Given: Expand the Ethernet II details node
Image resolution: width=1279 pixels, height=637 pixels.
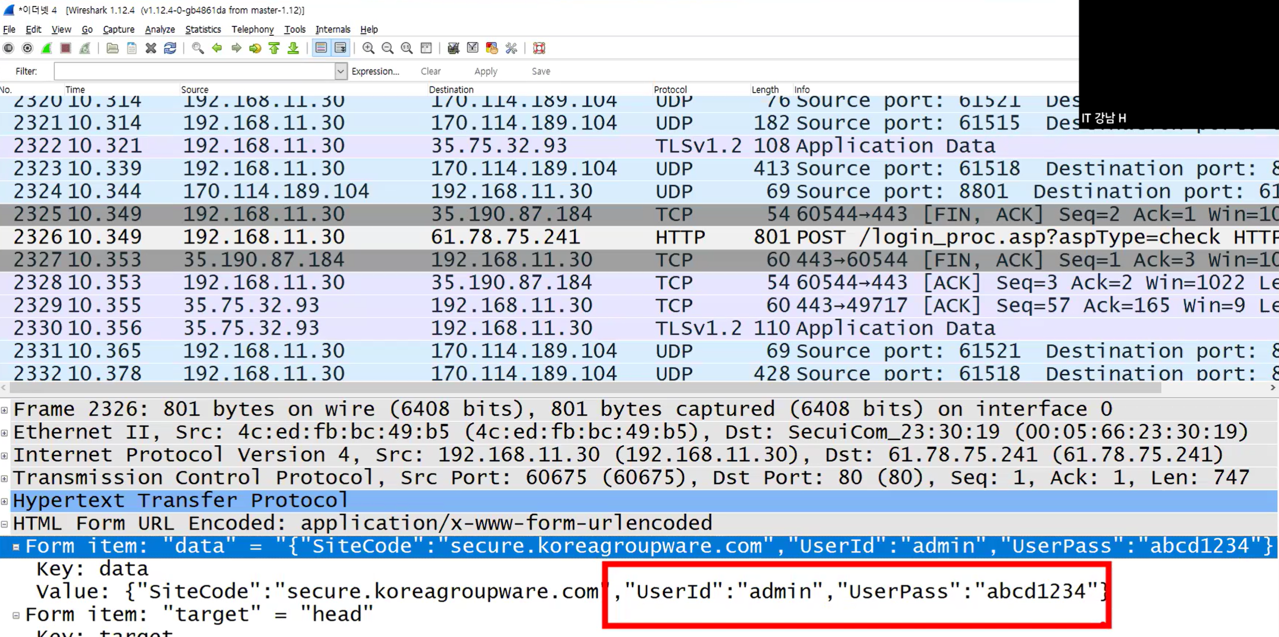Looking at the screenshot, I should coord(4,433).
